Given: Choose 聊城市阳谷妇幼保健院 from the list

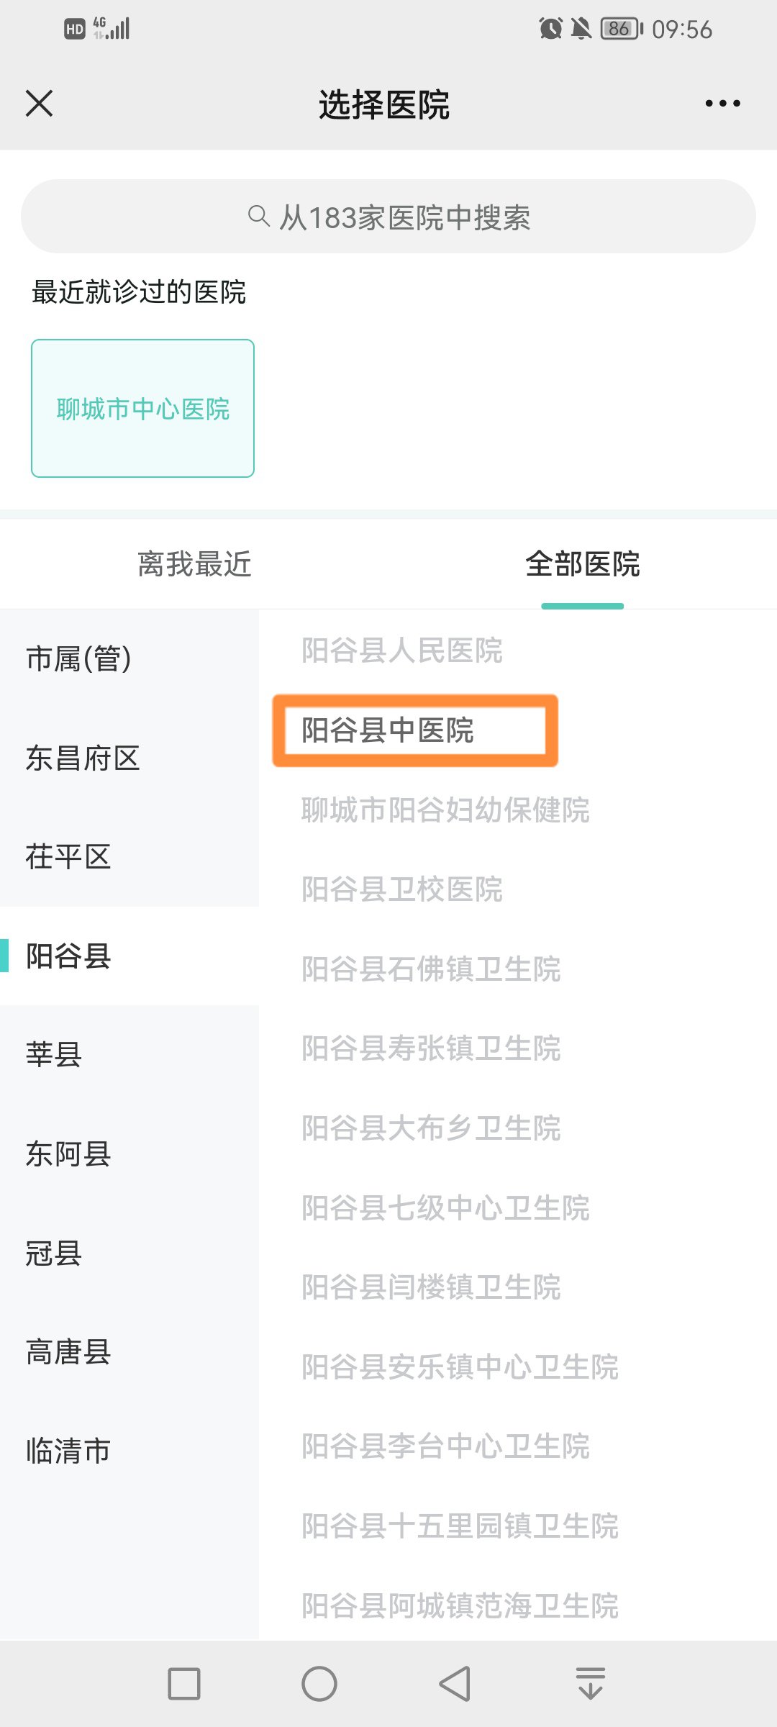Looking at the screenshot, I should pos(445,810).
